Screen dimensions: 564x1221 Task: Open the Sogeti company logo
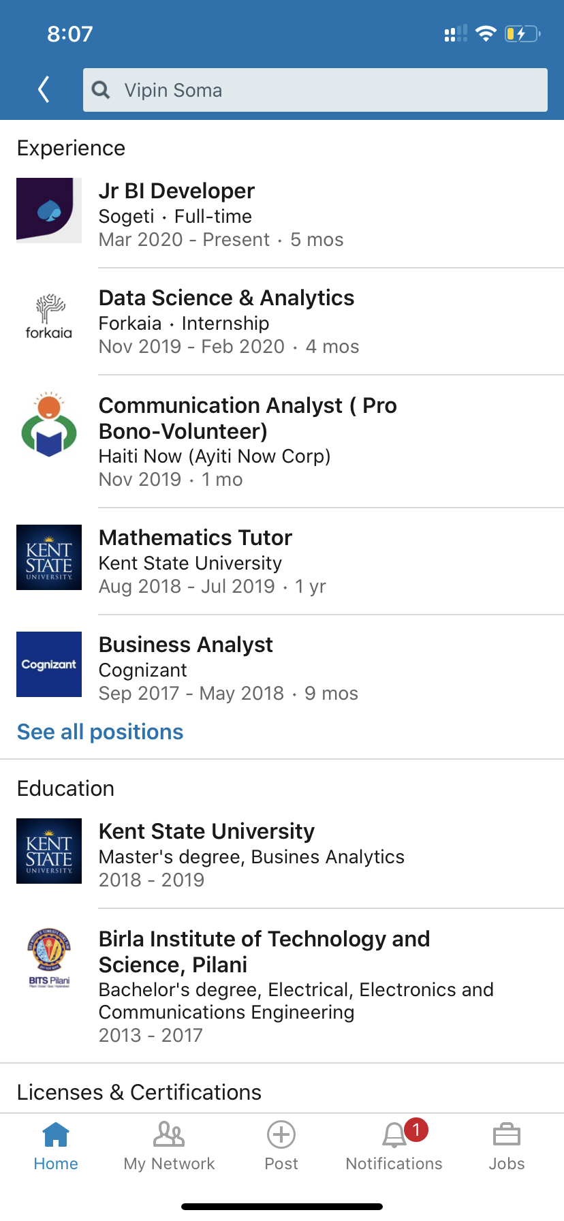click(49, 210)
